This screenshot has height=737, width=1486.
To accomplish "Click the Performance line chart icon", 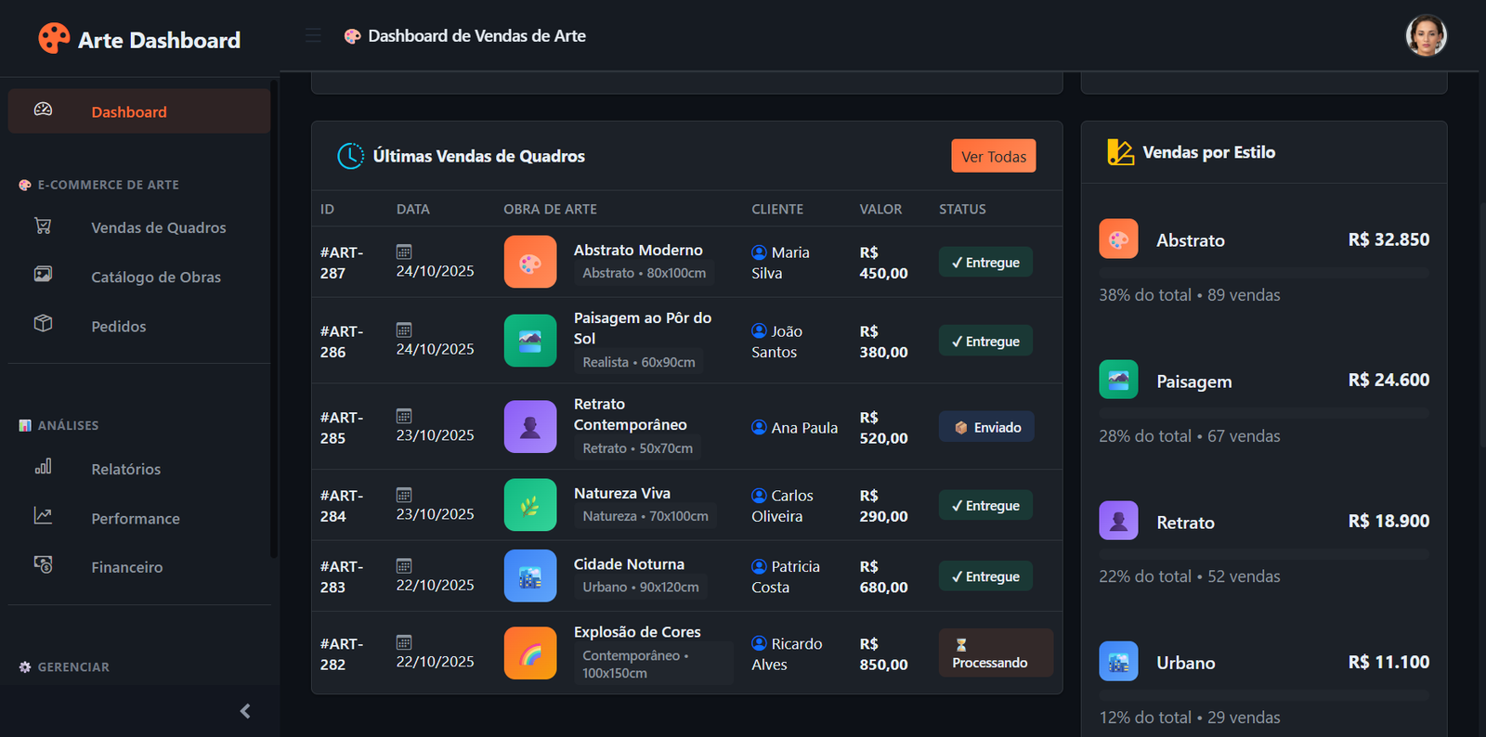I will [43, 515].
